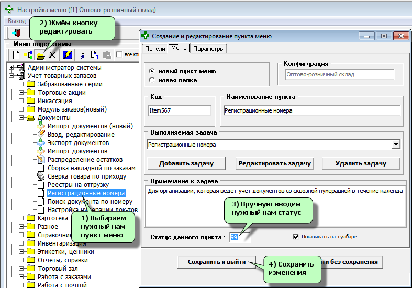
Task: Open the 'Выполняемая задача' dropdown list
Action: tap(395, 145)
